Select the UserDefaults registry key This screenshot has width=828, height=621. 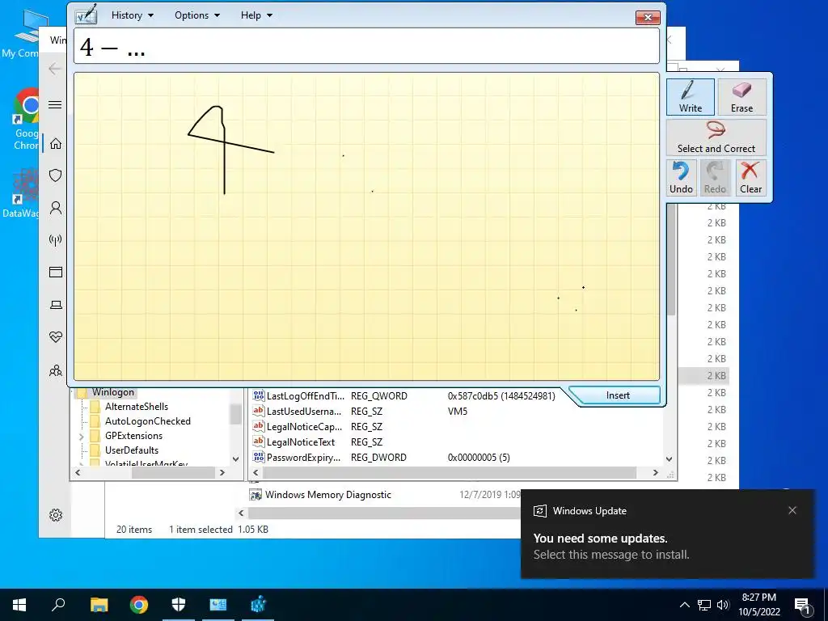pos(132,450)
